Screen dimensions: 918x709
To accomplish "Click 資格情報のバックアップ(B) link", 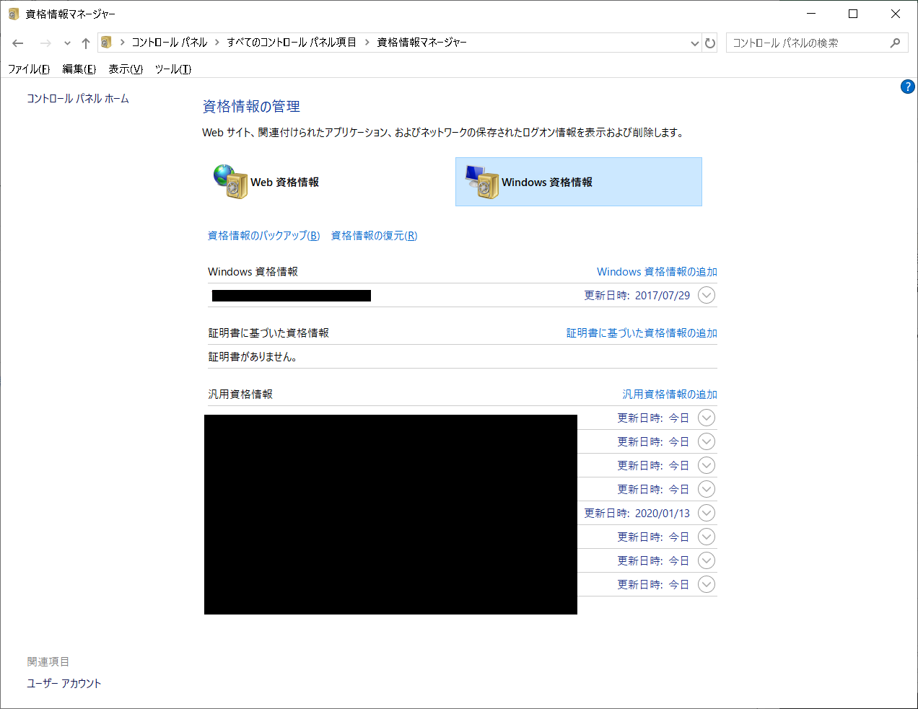I will point(263,236).
